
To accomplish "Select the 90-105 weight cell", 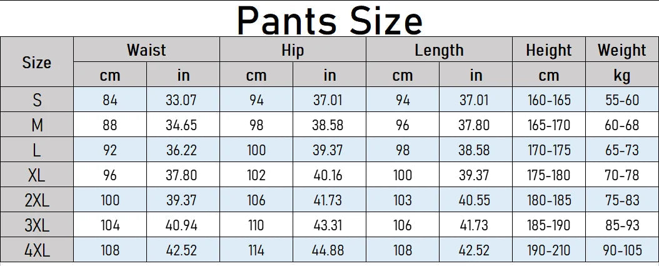I will 621,250.
